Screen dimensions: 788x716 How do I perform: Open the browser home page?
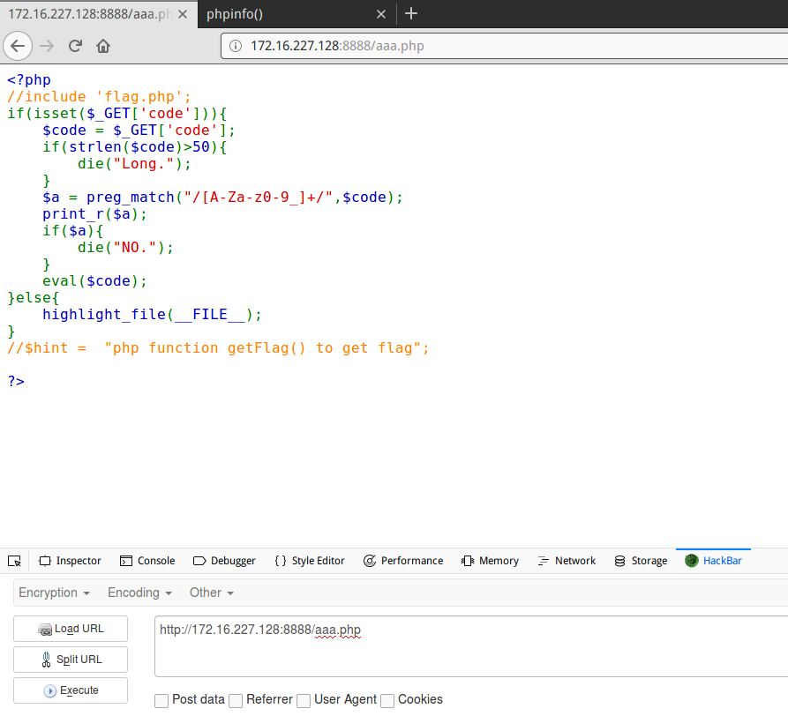[x=103, y=46]
